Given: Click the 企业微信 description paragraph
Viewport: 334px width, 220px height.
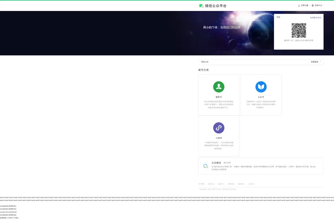Looking at the screenshot, I should [264, 168].
